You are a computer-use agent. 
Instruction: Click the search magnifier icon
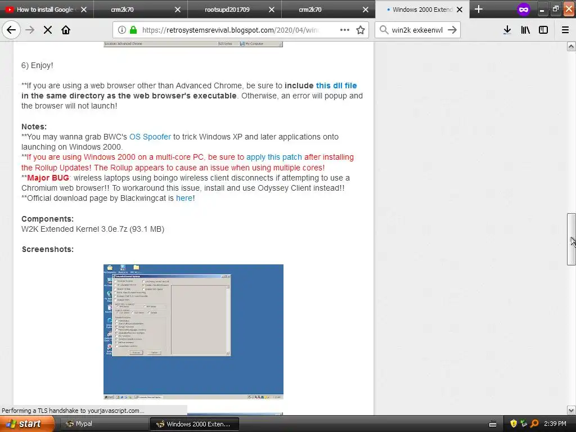(x=384, y=30)
